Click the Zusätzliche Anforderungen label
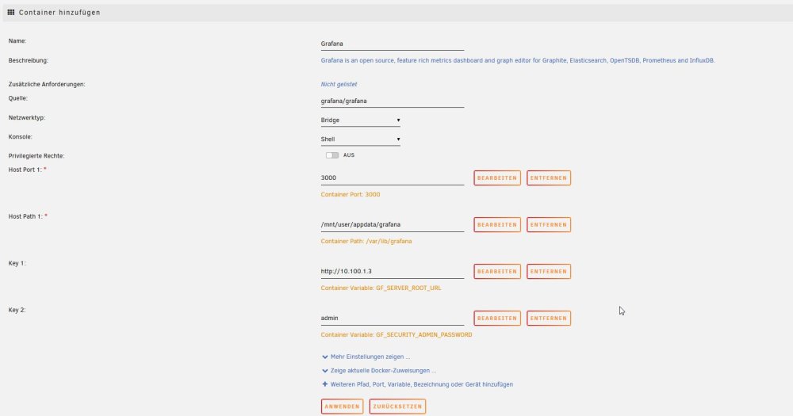The width and height of the screenshot is (793, 416). 47,85
